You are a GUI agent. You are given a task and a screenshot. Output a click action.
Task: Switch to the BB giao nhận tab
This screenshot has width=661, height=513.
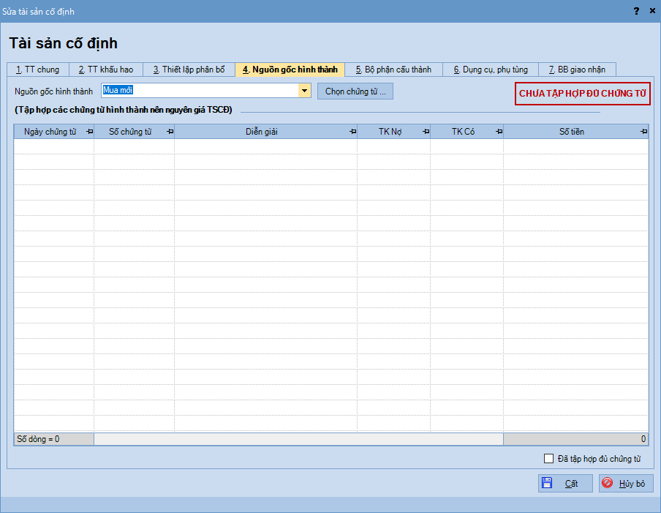point(577,70)
